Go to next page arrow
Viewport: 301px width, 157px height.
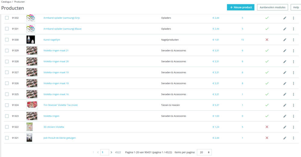click(x=111, y=152)
